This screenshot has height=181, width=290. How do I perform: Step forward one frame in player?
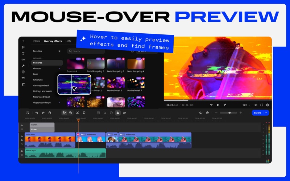[225, 105]
